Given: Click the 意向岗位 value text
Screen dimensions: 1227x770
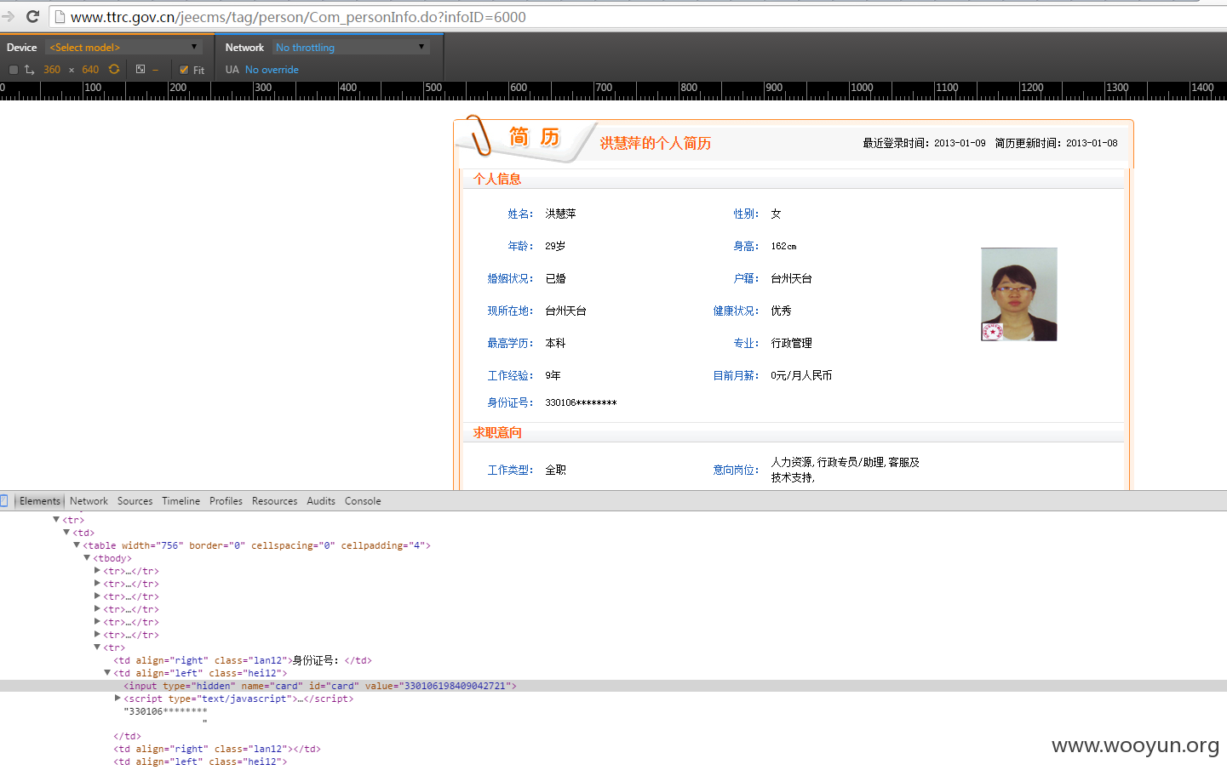Looking at the screenshot, I should click(x=845, y=470).
